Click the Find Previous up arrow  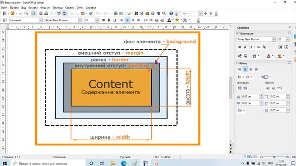[x=211, y=13]
